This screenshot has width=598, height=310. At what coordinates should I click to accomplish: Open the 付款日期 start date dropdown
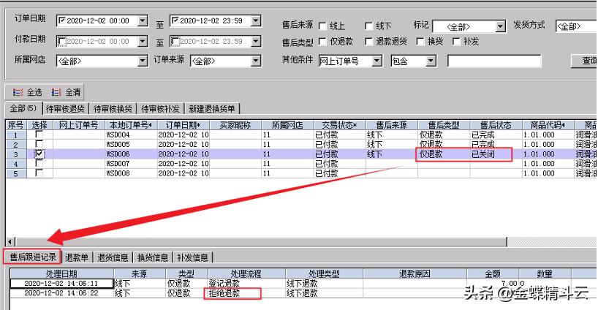(x=143, y=41)
